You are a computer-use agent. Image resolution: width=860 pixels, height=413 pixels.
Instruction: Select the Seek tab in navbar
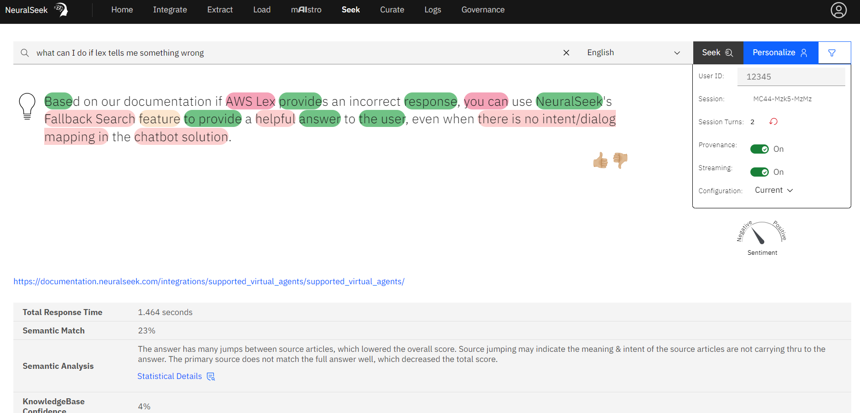pos(351,10)
